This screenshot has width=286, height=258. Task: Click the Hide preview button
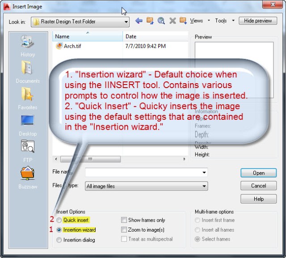click(258, 21)
